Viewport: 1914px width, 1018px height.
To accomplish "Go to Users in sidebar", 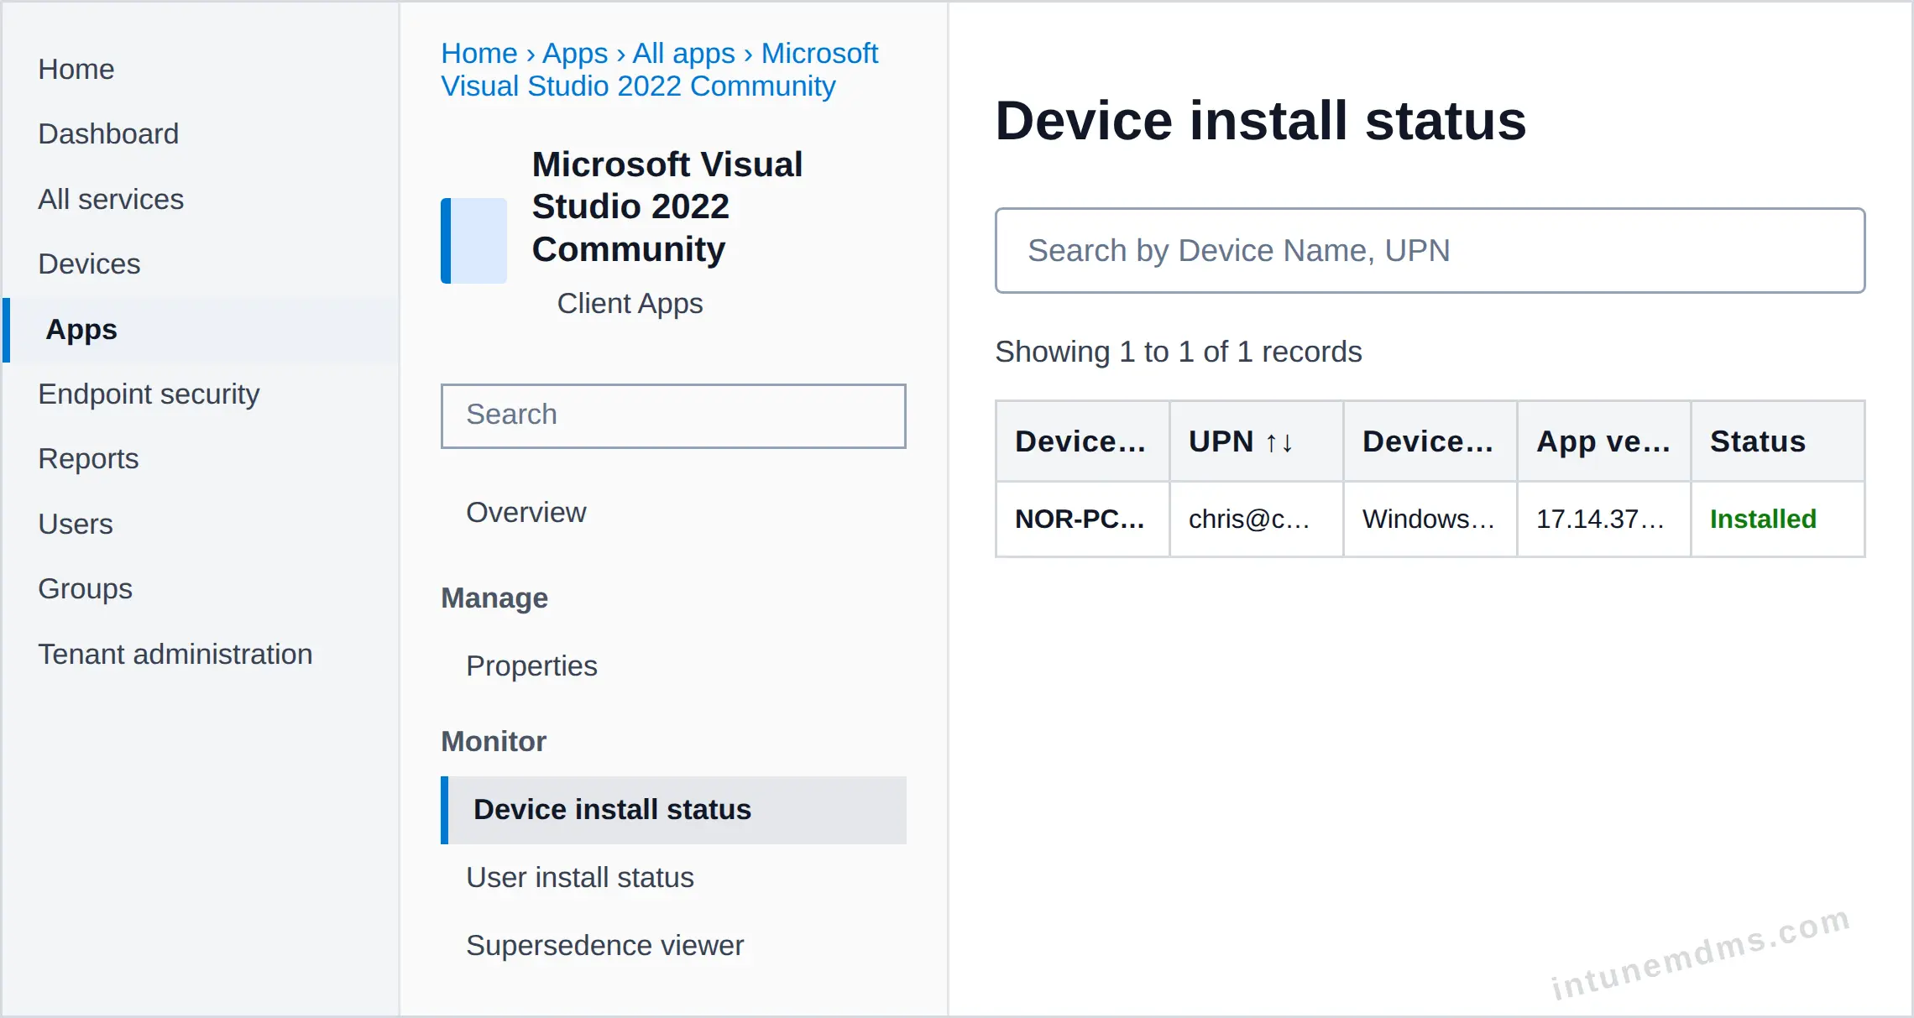I will click(76, 524).
